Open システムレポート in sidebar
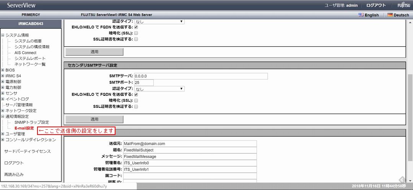Image resolution: width=413 pixels, height=190 pixels. tap(30, 58)
